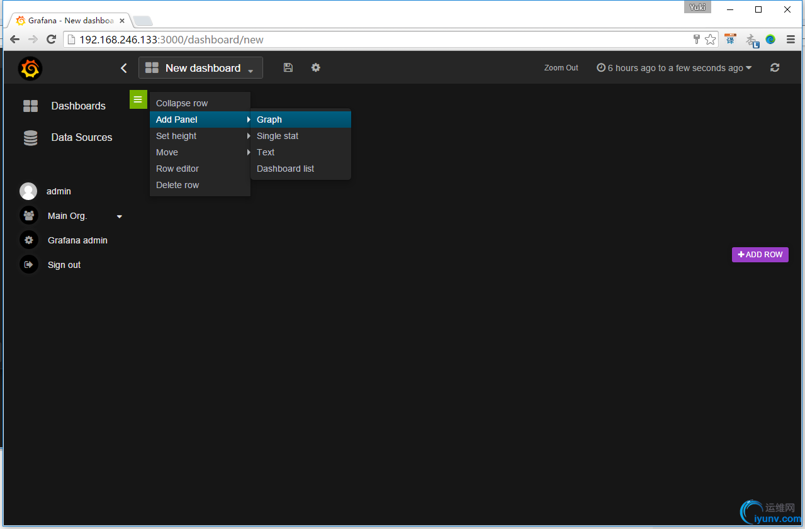This screenshot has height=529, width=805.
Task: Click the Grafana logo icon
Action: 30,68
